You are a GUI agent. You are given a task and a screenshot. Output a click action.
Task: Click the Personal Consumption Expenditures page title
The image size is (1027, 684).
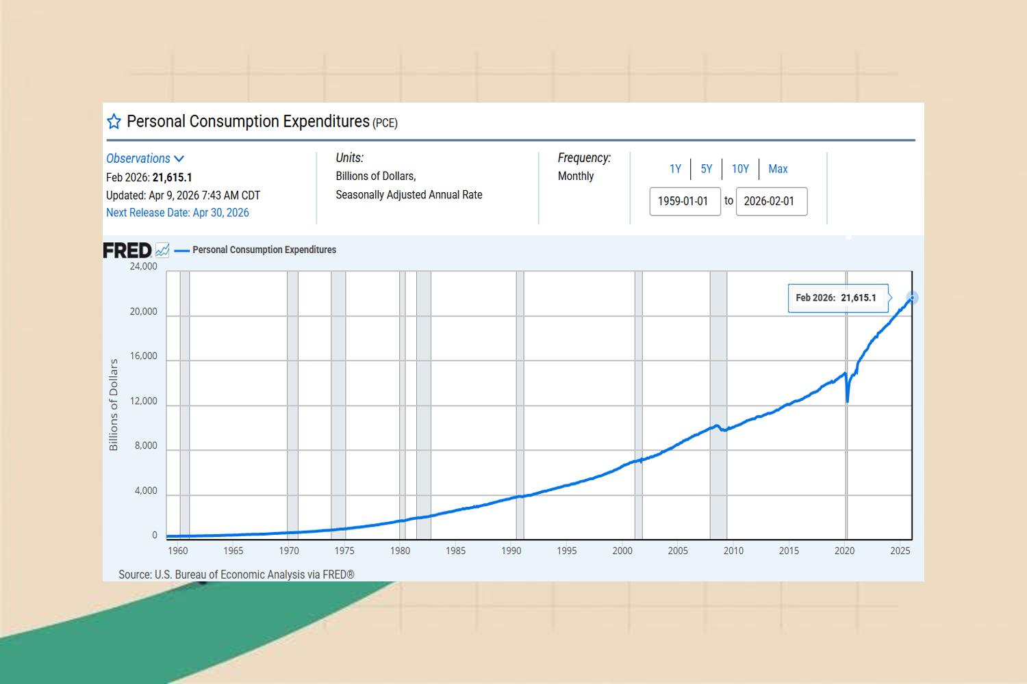(248, 122)
